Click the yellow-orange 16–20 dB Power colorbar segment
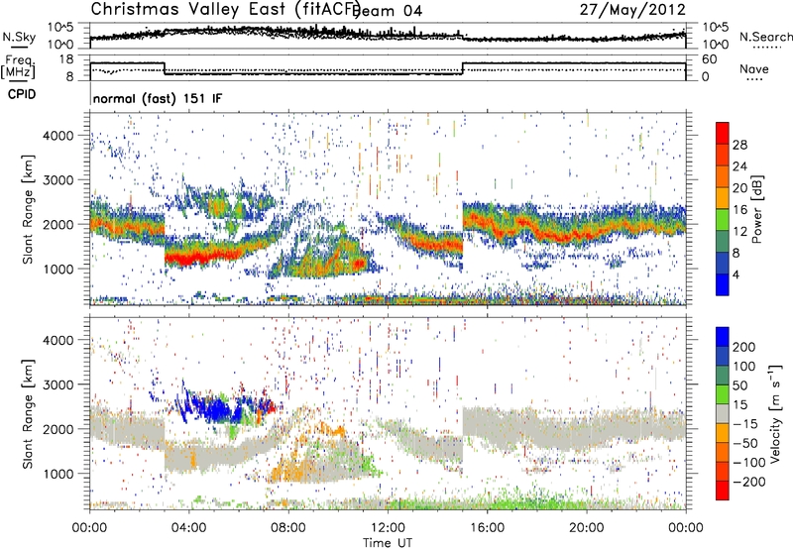This screenshot has width=793, height=549. pos(723,198)
